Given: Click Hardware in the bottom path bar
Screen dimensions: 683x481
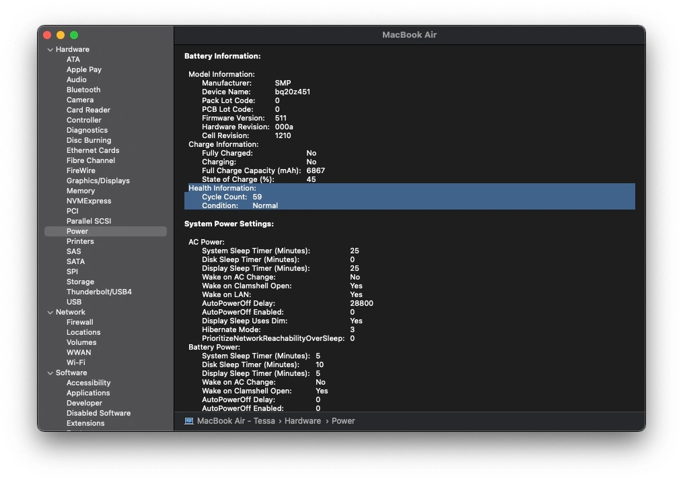Looking at the screenshot, I should click(302, 421).
